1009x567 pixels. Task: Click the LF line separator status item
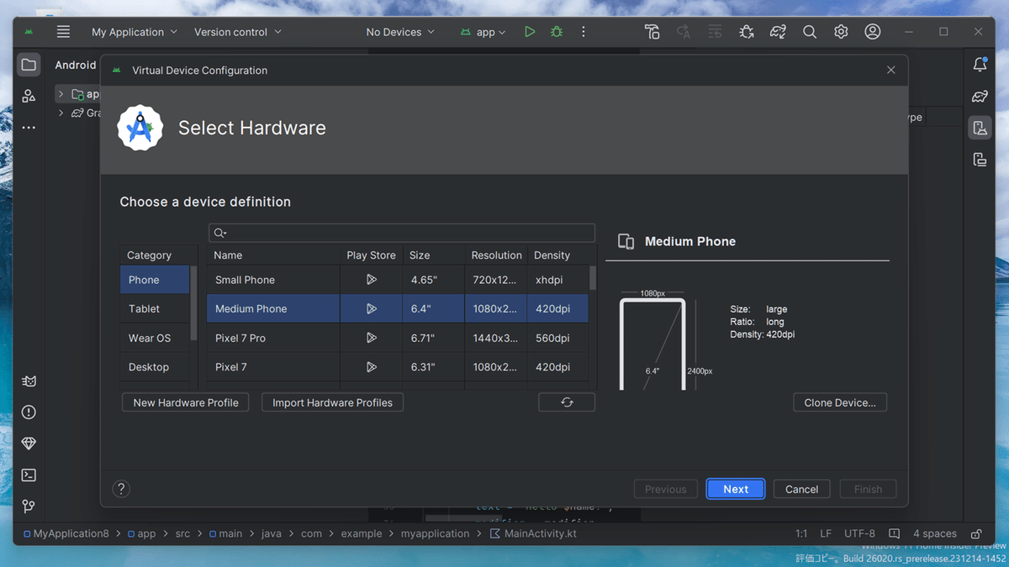click(826, 533)
